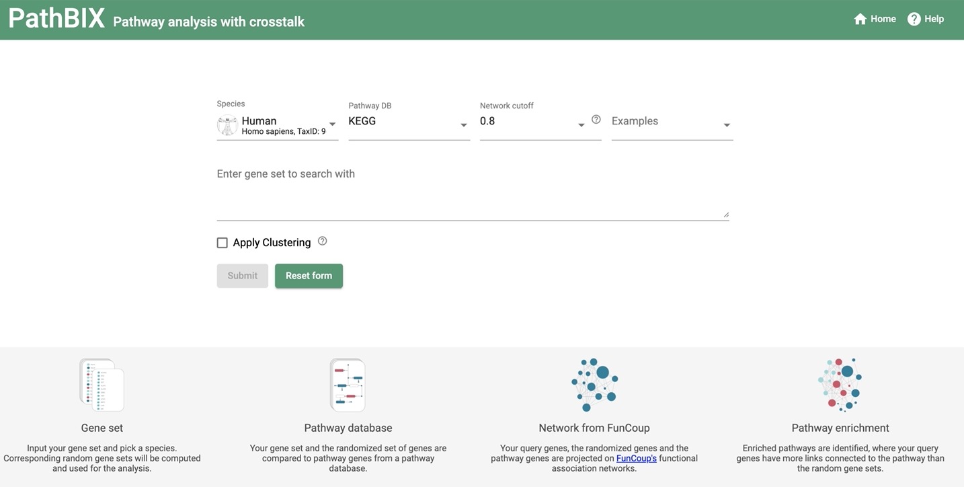
Task: Click the Human species avatar image
Action: click(227, 126)
